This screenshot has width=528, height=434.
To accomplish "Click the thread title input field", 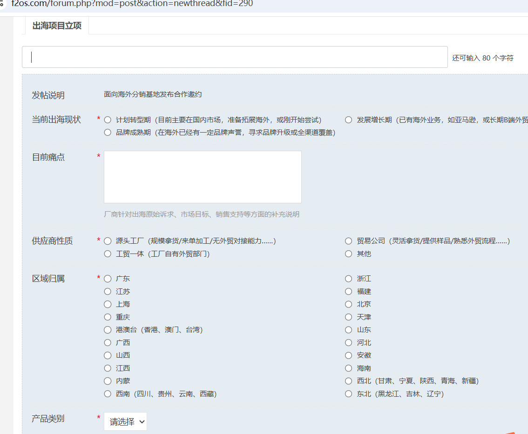I will pos(235,57).
